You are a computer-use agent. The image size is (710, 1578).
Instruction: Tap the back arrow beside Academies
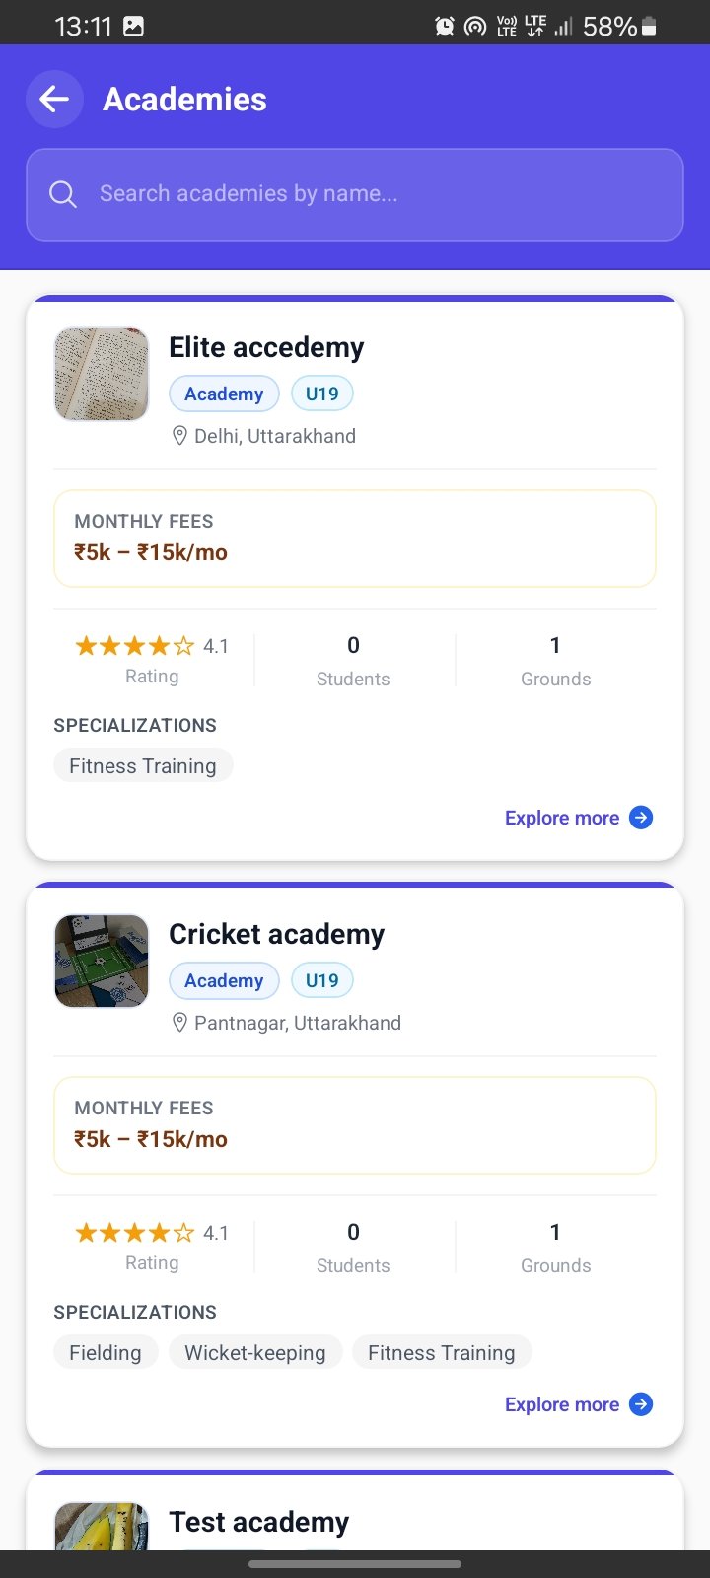pyautogui.click(x=54, y=99)
